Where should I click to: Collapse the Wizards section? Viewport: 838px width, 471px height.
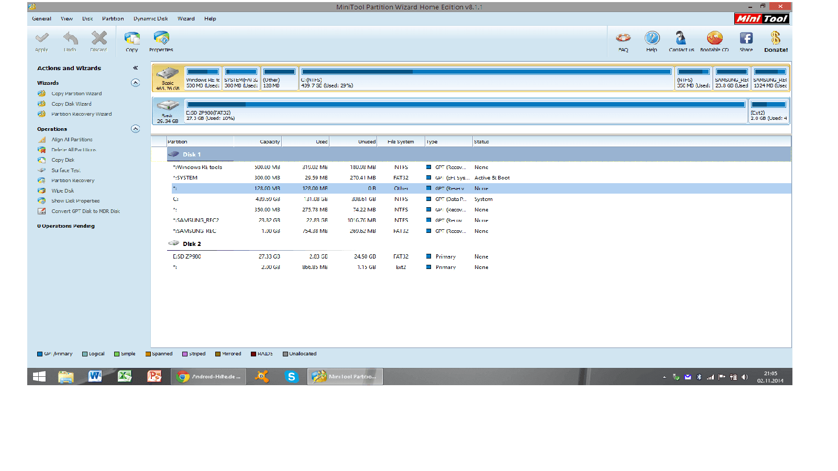(135, 83)
